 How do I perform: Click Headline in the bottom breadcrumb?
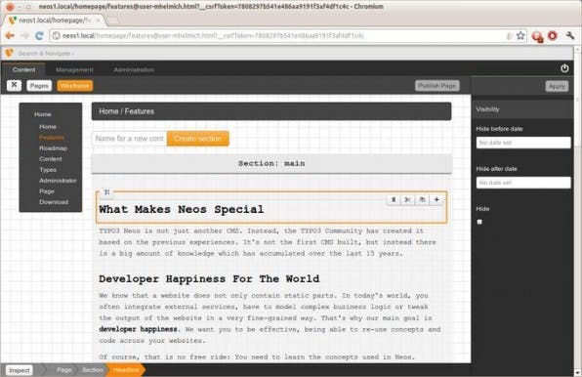click(x=126, y=370)
